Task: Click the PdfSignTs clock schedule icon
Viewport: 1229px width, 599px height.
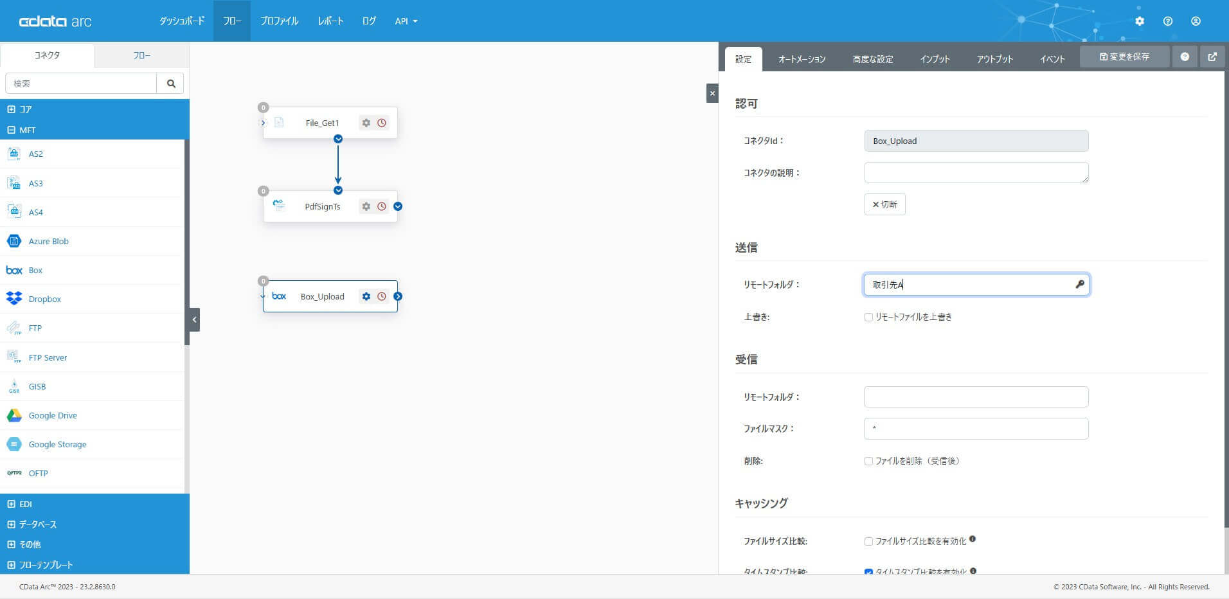Action: coord(382,206)
